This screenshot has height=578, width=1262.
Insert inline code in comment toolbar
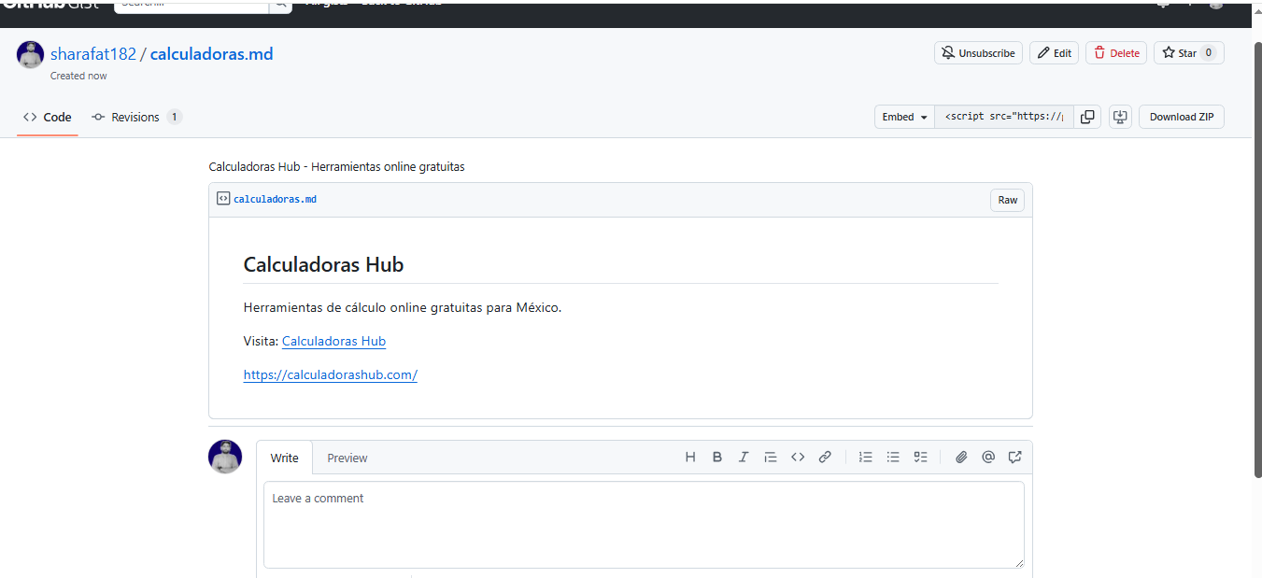[798, 457]
